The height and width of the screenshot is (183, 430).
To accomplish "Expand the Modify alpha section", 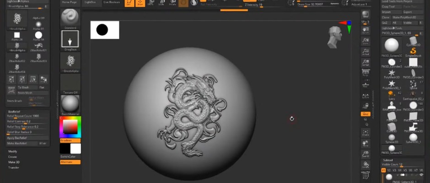I will [13, 151].
